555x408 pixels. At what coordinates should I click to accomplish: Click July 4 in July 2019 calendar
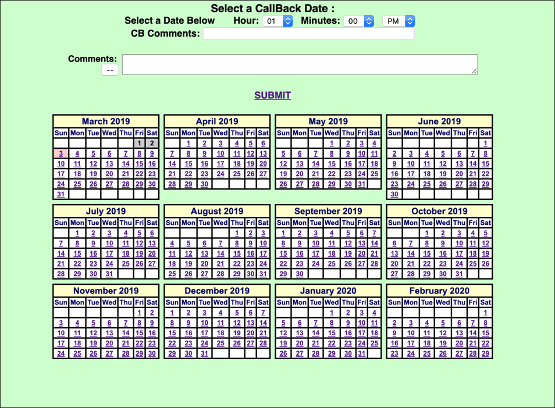coord(126,233)
